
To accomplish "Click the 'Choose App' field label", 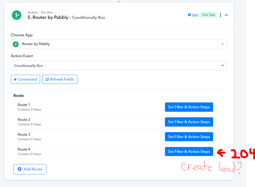I will (22, 35).
